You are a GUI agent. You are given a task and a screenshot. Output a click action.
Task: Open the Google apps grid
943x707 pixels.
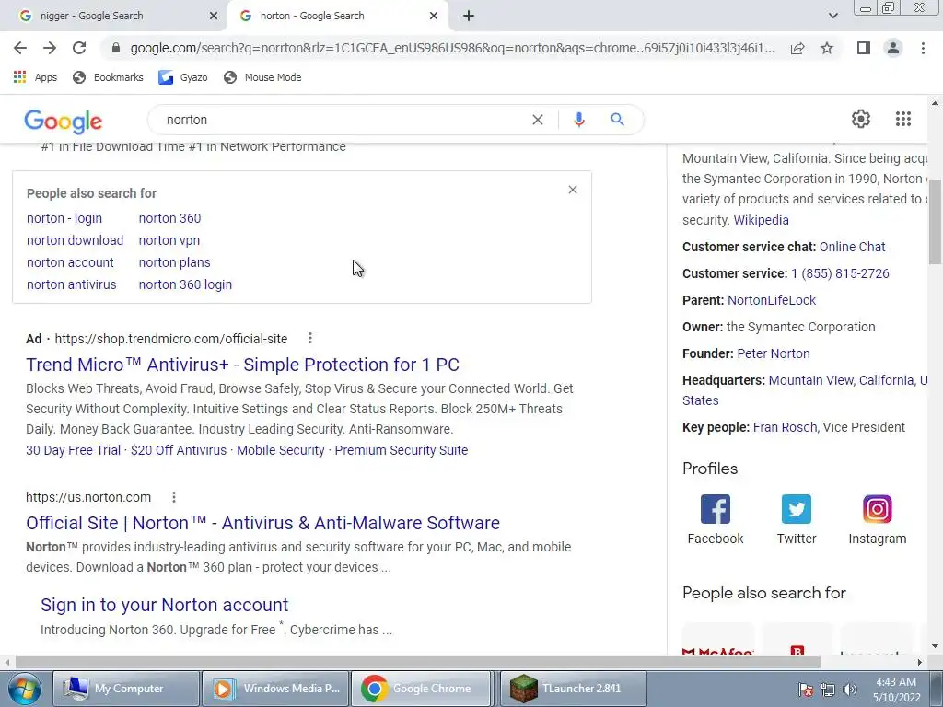902,119
